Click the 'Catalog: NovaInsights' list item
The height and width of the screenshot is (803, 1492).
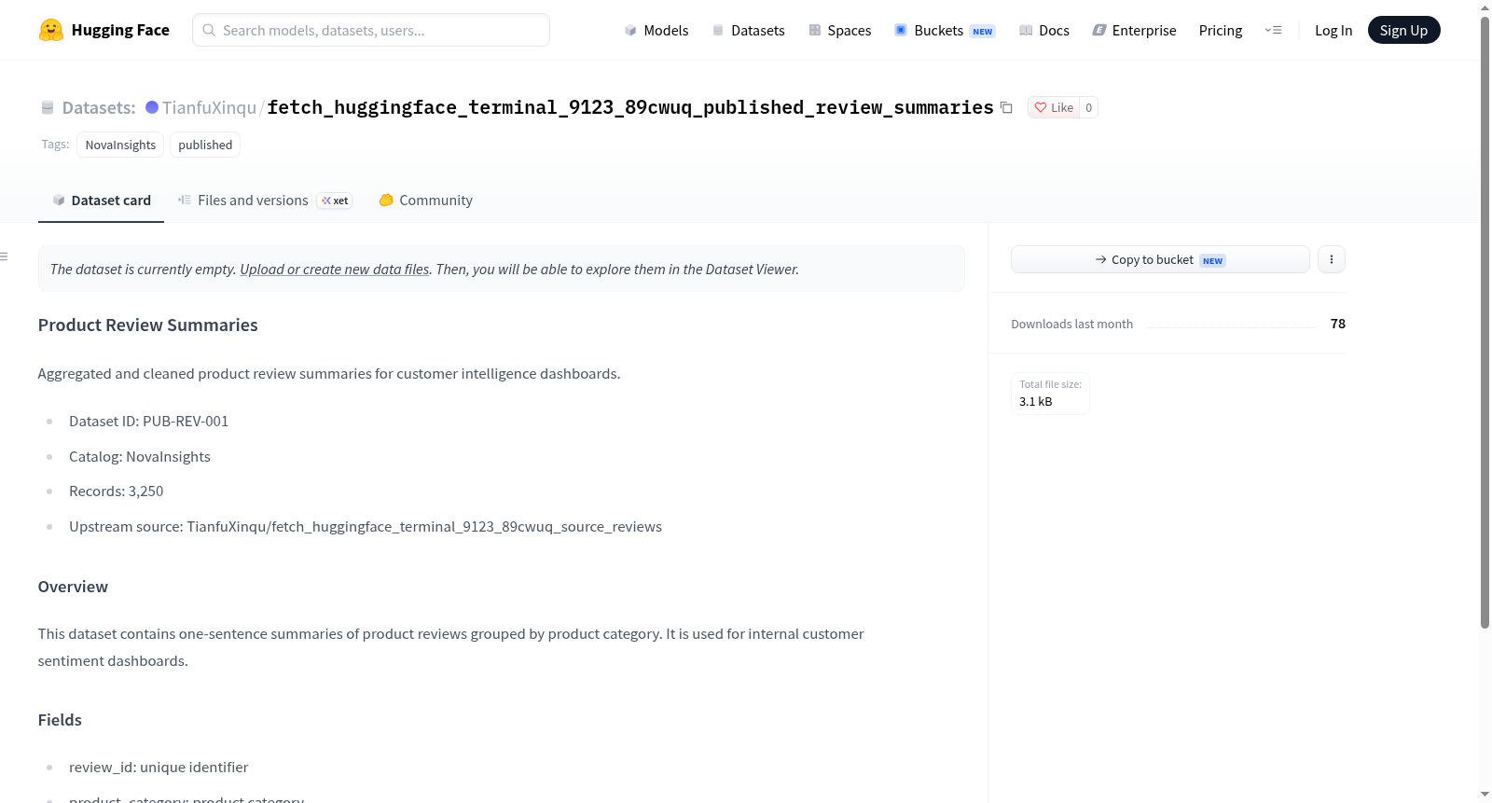tap(140, 457)
